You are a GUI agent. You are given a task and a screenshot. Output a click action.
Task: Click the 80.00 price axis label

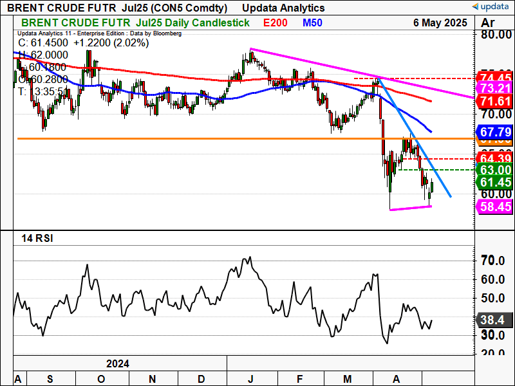pyautogui.click(x=496, y=35)
